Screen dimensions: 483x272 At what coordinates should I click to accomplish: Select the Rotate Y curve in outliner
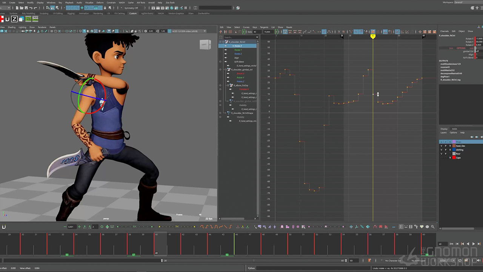[238, 50]
